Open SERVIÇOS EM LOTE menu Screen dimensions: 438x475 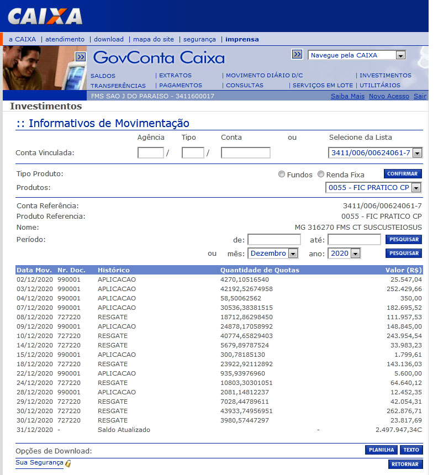[323, 86]
